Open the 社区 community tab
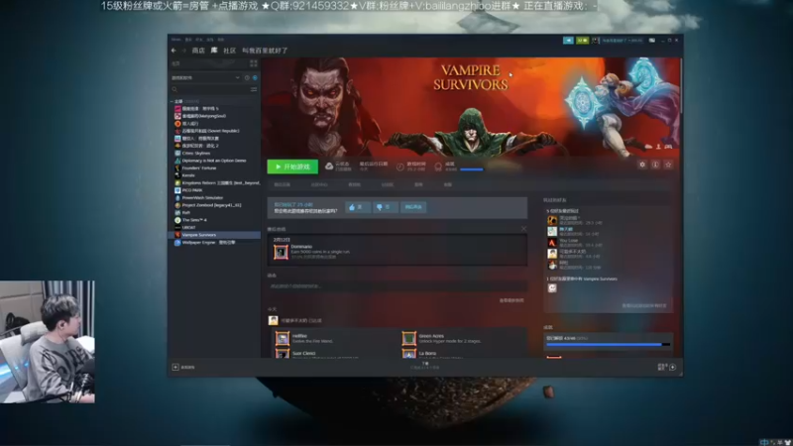This screenshot has width=793, height=446. point(230,51)
